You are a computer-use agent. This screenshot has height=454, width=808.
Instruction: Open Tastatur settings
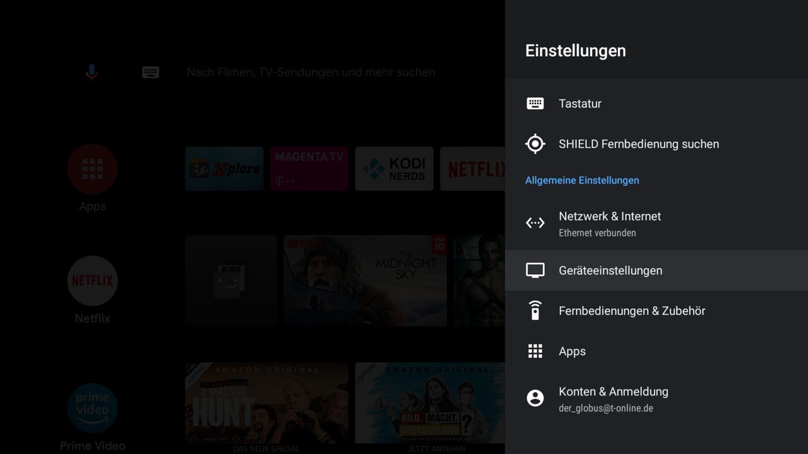pos(656,103)
